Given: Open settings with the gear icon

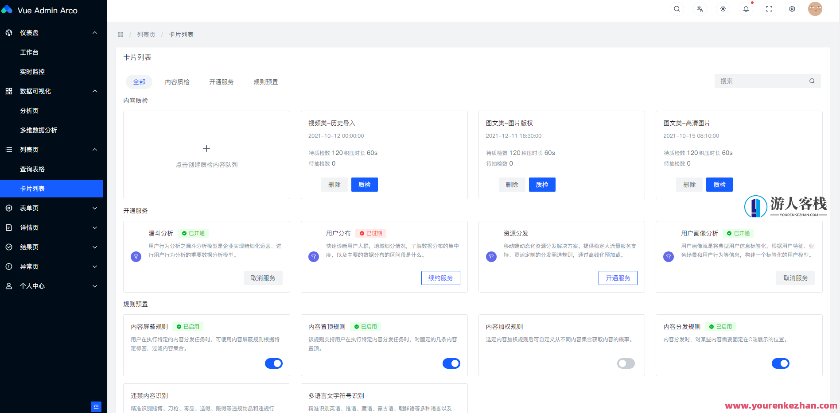Looking at the screenshot, I should coord(792,8).
